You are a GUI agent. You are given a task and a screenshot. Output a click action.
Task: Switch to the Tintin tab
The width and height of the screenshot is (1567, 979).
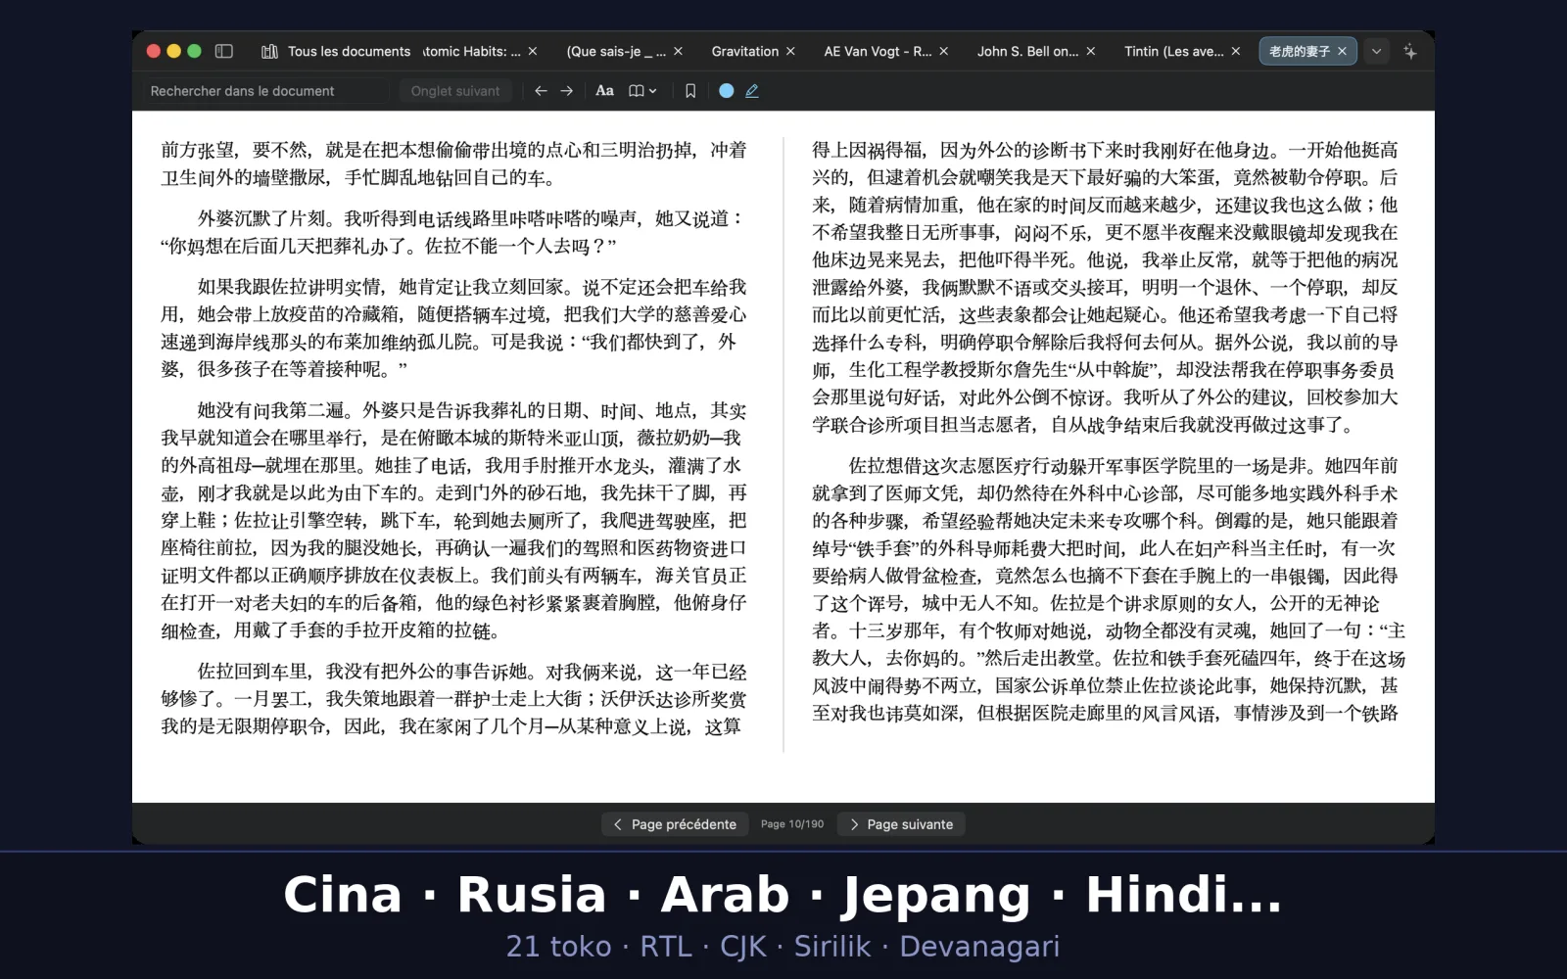point(1173,51)
